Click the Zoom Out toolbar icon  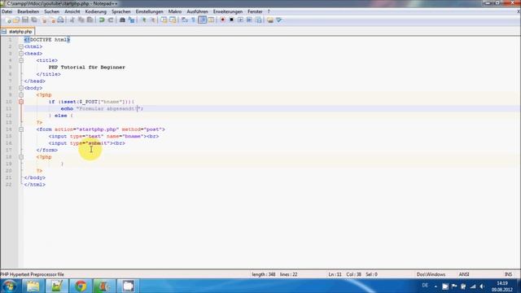[x=153, y=20]
